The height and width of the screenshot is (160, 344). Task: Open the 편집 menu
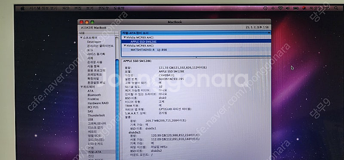tap(78, 8)
